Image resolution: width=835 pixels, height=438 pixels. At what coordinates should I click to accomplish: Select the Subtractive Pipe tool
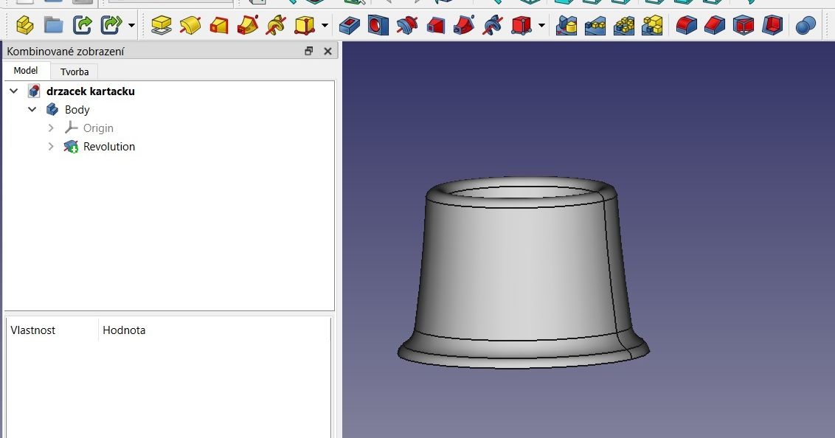465,25
